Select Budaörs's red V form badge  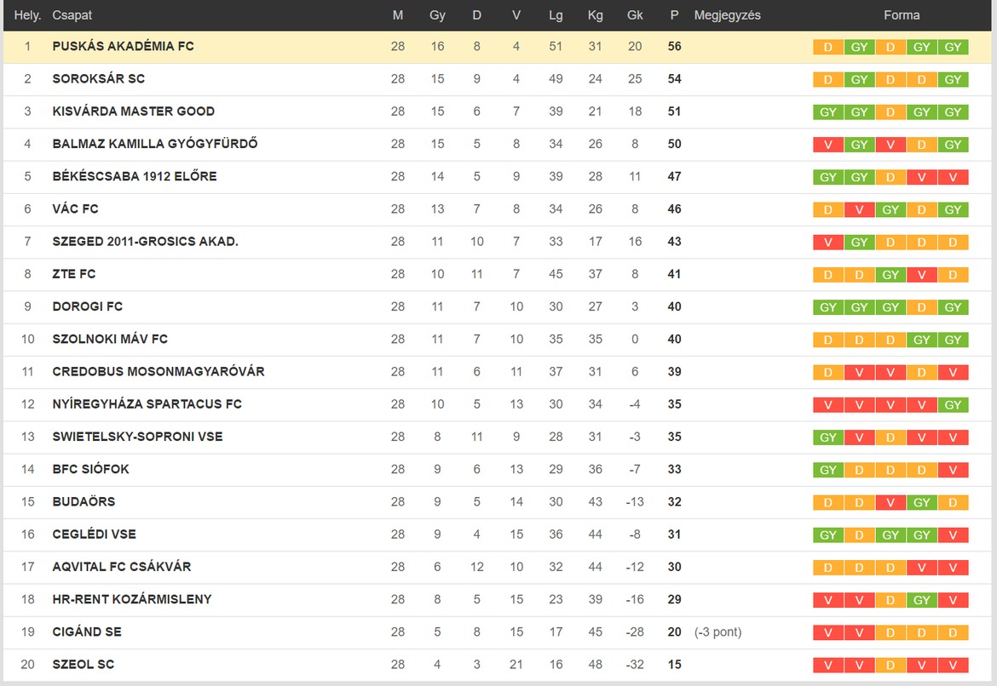tap(890, 502)
